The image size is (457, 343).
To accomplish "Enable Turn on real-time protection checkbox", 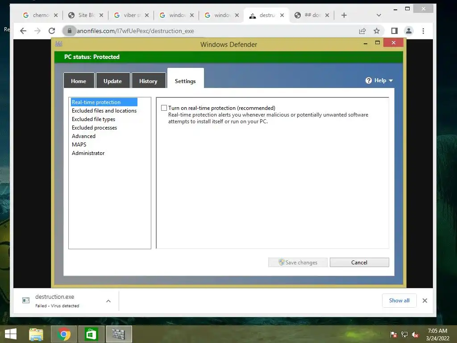I will 164,108.
